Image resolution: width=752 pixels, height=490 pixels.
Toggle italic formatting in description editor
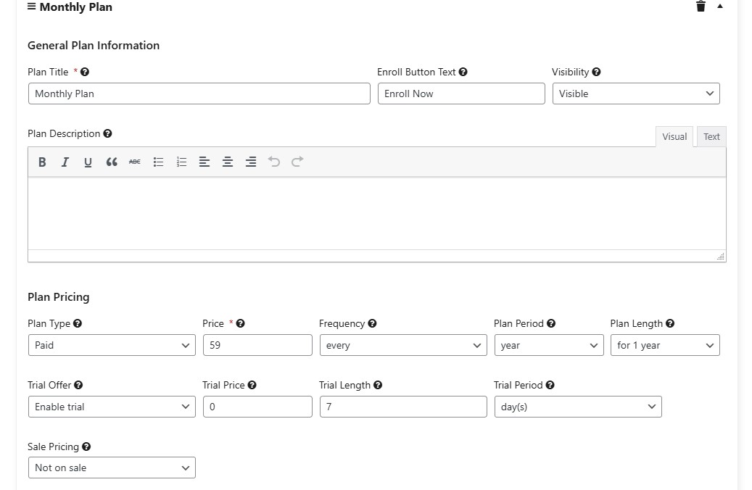[65, 162]
